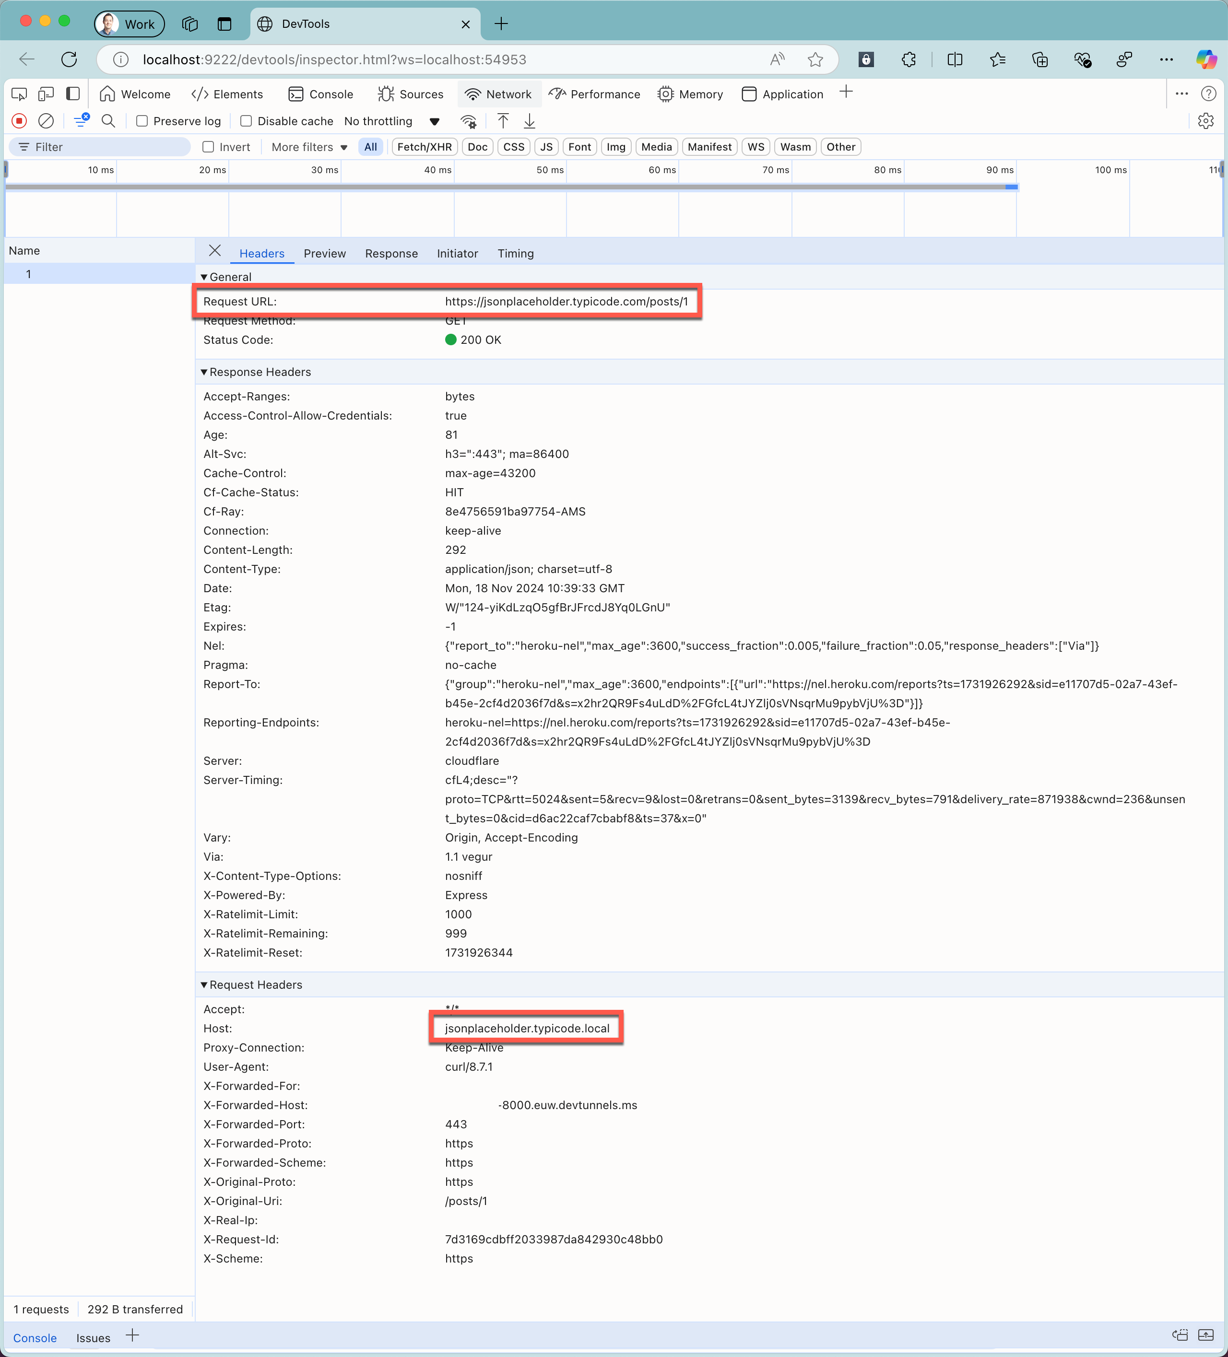Filter requests by Fetch/XHR
Image resolution: width=1228 pixels, height=1357 pixels.
[424, 147]
